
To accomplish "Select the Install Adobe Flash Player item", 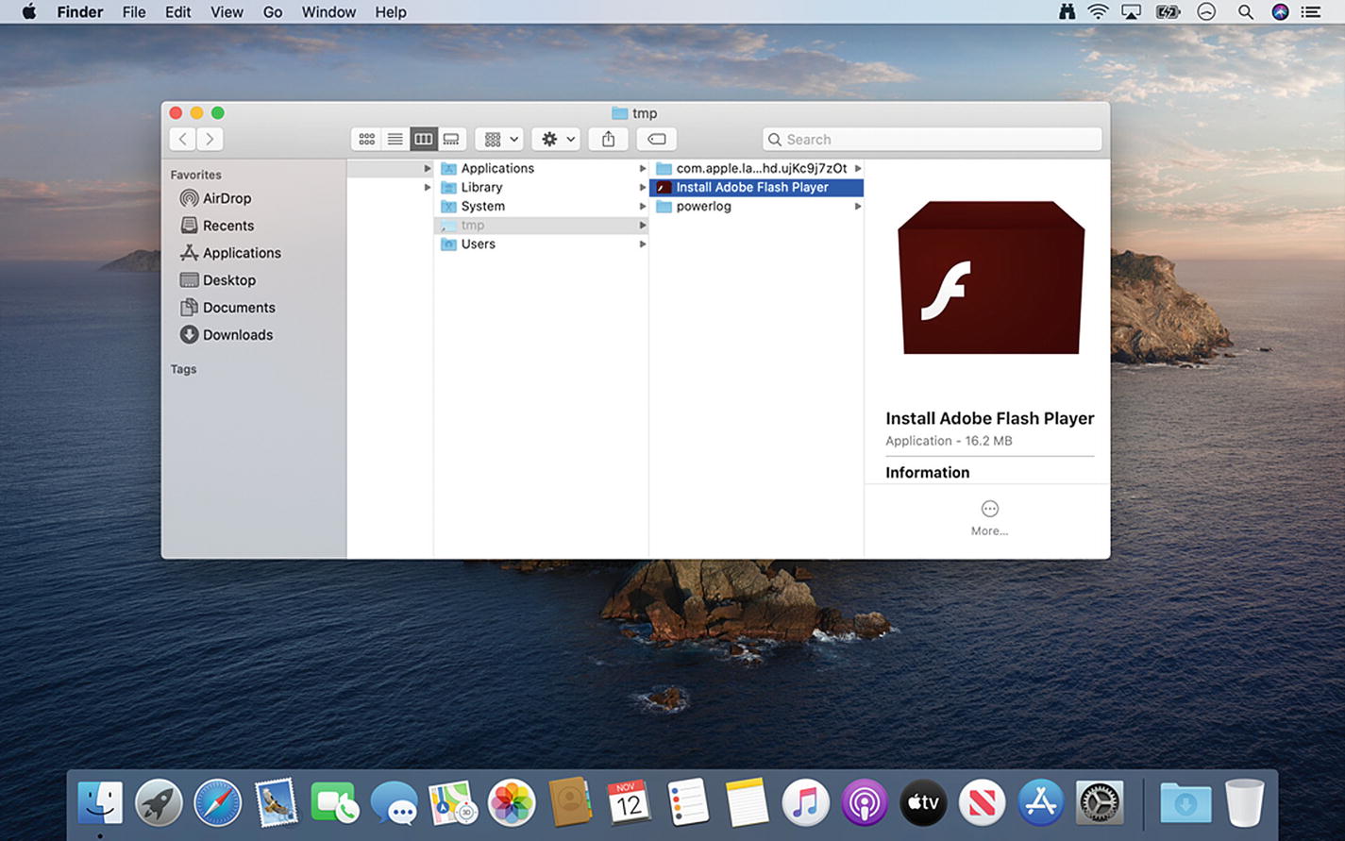I will pyautogui.click(x=756, y=187).
